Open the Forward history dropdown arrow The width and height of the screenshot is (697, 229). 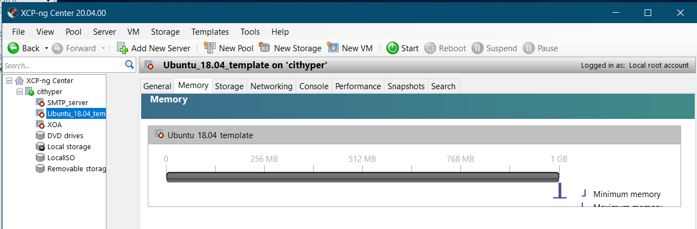pos(103,48)
